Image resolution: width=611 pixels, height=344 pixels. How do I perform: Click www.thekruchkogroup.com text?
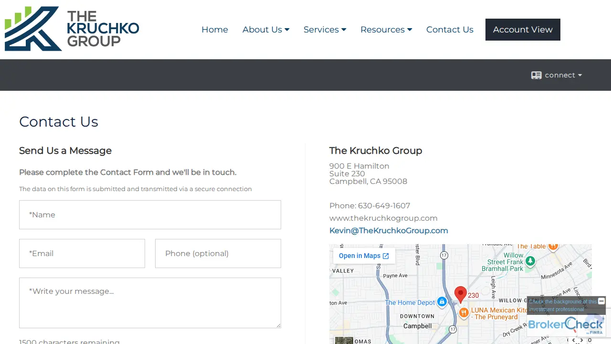click(x=383, y=218)
